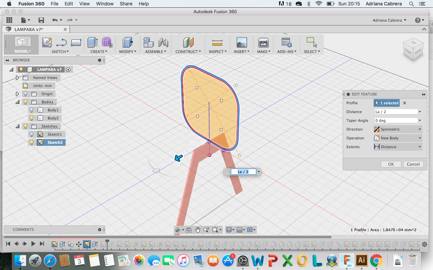Open Safari from the Dock

(50, 260)
